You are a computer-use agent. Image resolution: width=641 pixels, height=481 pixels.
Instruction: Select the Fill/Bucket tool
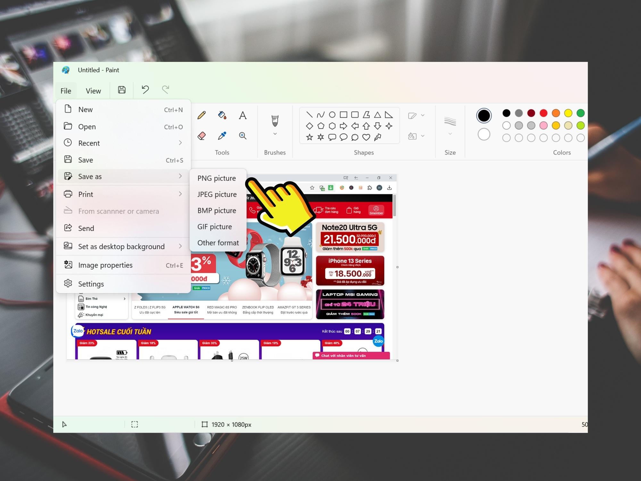[222, 115]
